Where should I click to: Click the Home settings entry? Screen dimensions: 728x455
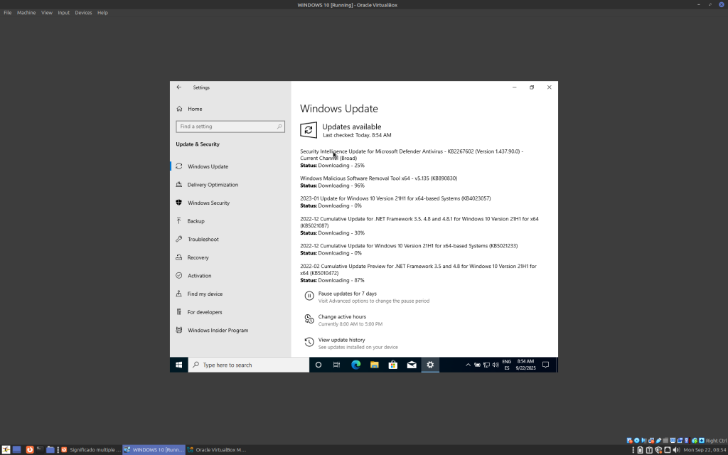pyautogui.click(x=194, y=109)
